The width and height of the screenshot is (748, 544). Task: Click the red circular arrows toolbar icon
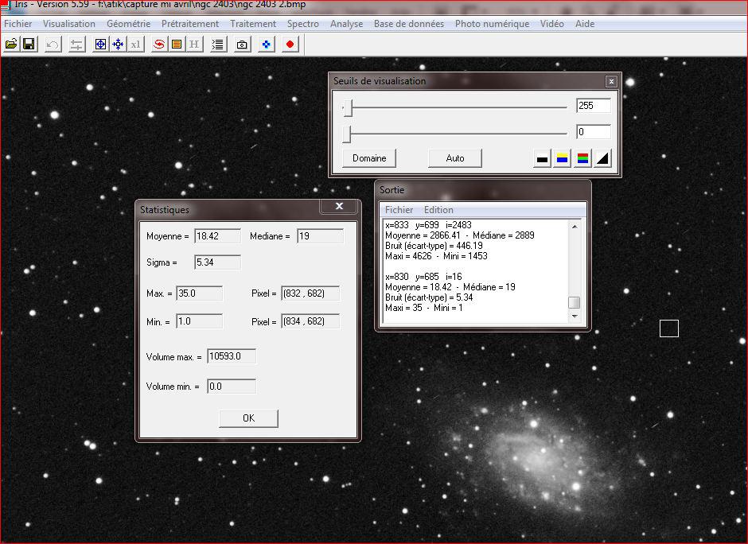[159, 45]
